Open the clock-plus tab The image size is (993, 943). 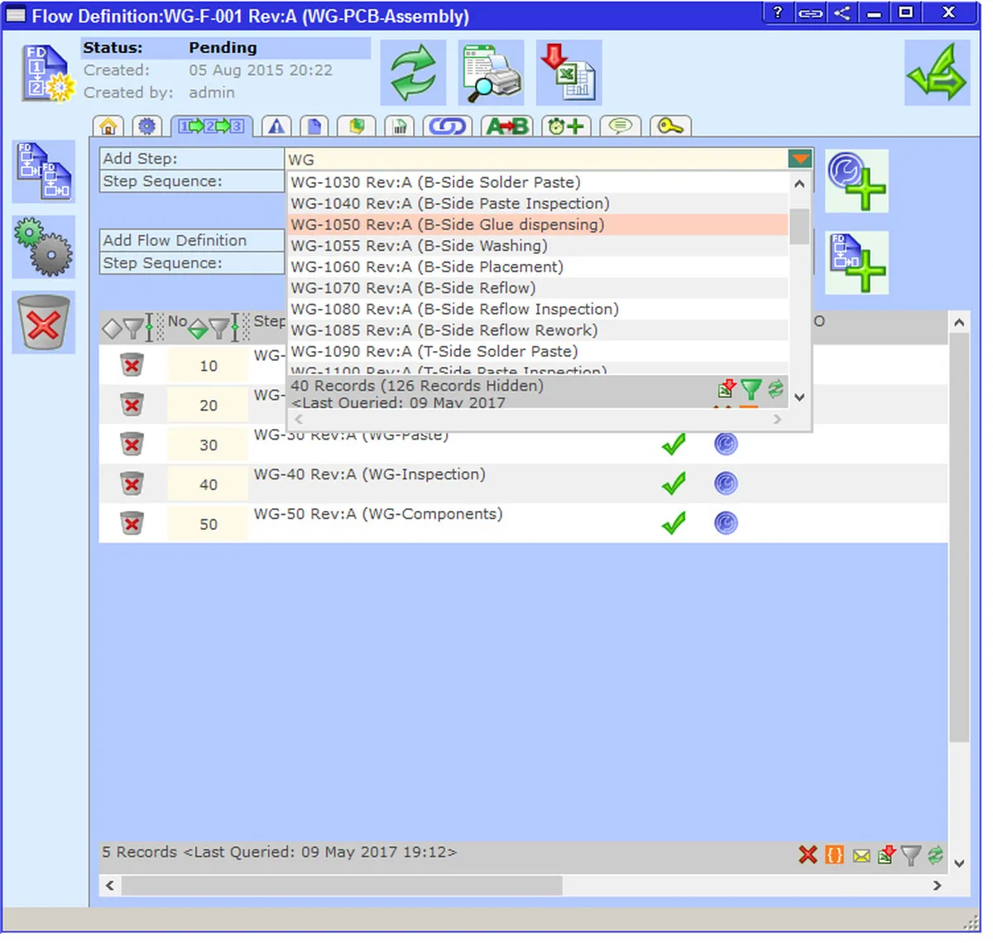pyautogui.click(x=567, y=127)
